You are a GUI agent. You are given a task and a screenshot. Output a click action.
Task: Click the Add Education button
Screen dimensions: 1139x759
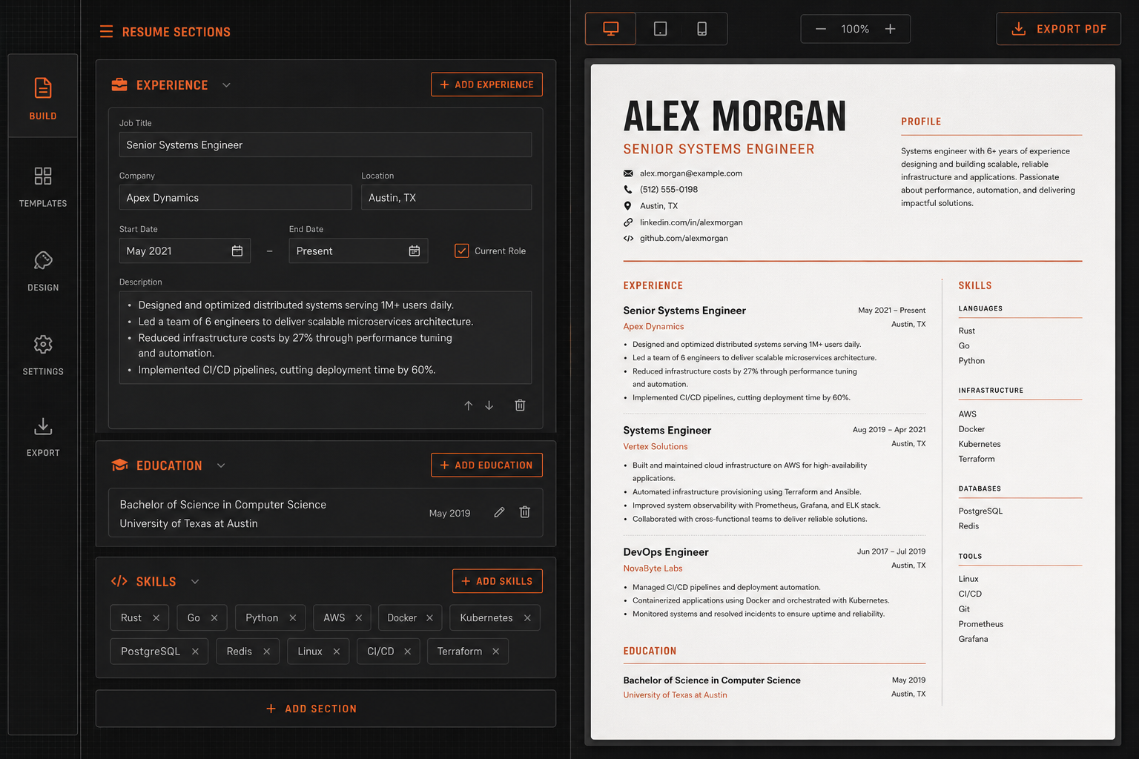(x=486, y=465)
